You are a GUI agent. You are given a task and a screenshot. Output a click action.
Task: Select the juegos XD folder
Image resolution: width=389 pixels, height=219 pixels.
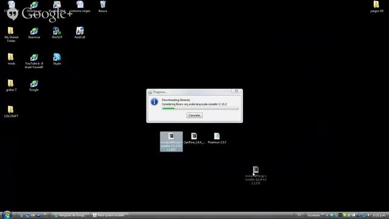[x=377, y=7]
